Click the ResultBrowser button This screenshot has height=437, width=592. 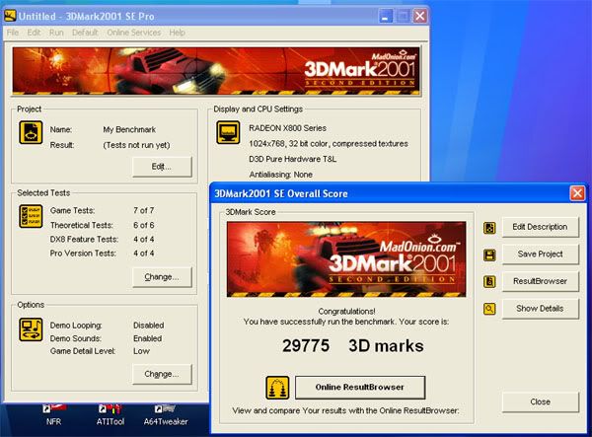(x=541, y=281)
